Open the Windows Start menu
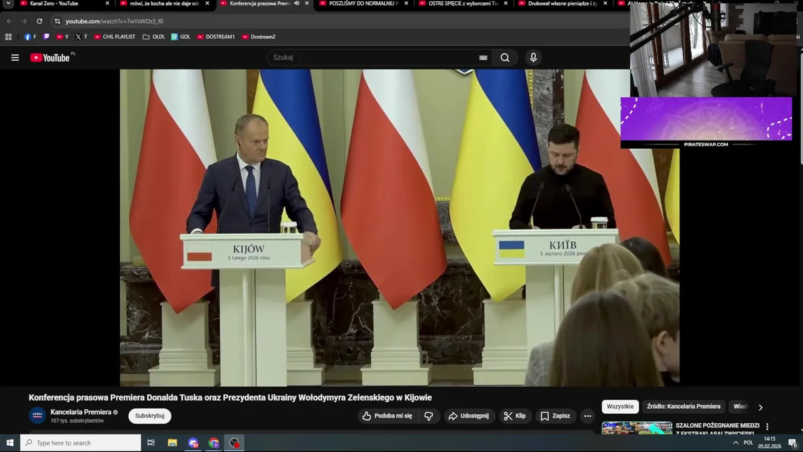 (10, 443)
